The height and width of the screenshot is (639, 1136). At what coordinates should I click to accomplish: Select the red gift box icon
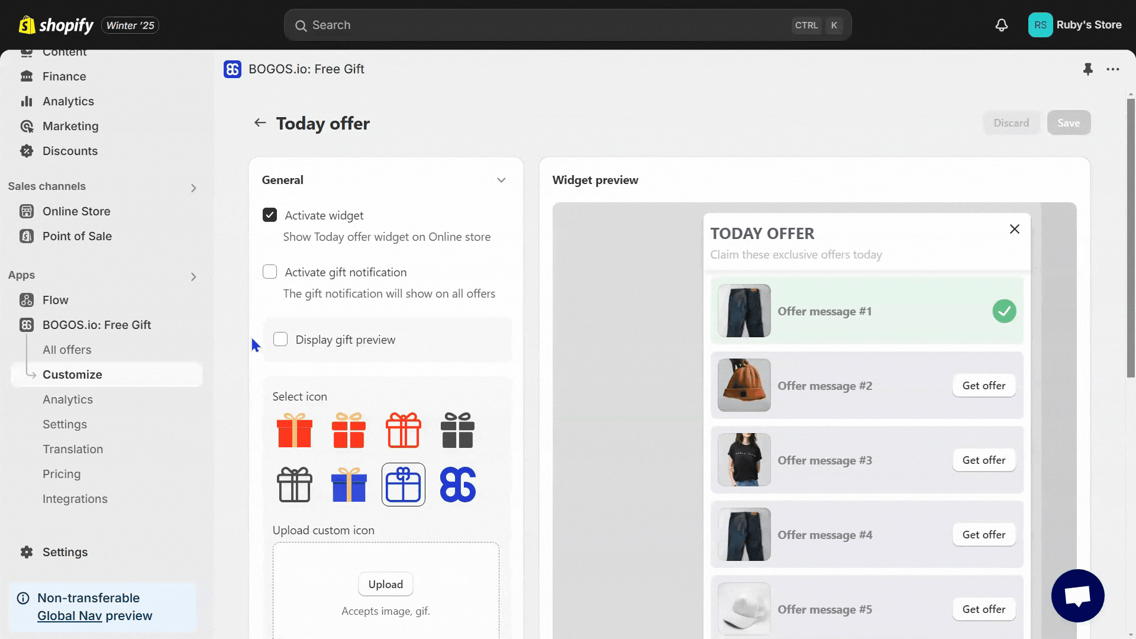pyautogui.click(x=293, y=431)
